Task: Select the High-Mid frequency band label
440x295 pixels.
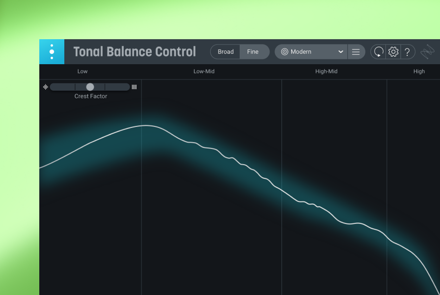Action: tap(326, 72)
